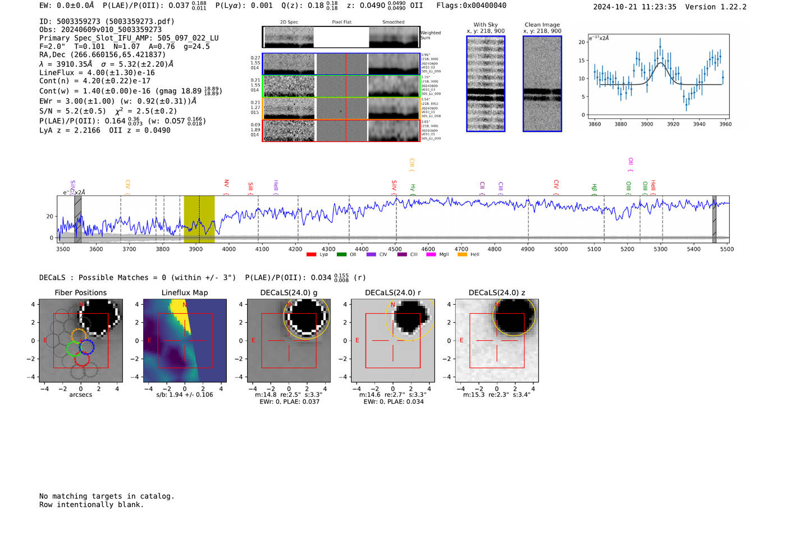Click 'Row intentionally blank.' text
Image resolution: width=786 pixels, height=535 pixels.
[x=92, y=505]
